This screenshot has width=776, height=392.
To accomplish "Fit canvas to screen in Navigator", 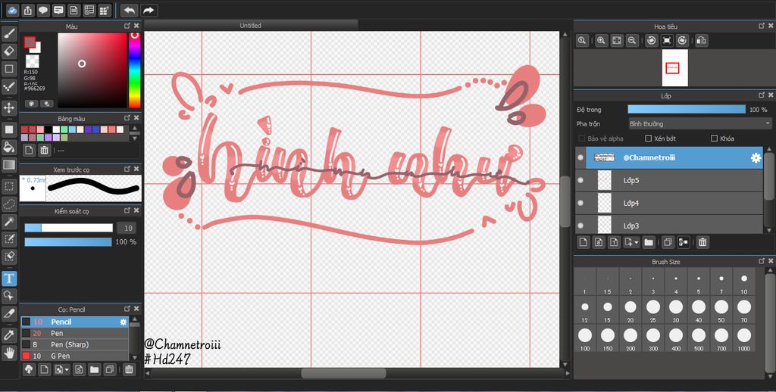I will [x=617, y=41].
